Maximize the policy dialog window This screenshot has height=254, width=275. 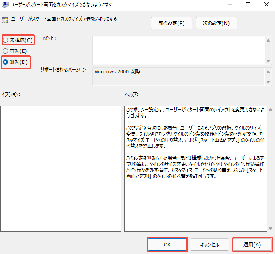[x=248, y=4]
